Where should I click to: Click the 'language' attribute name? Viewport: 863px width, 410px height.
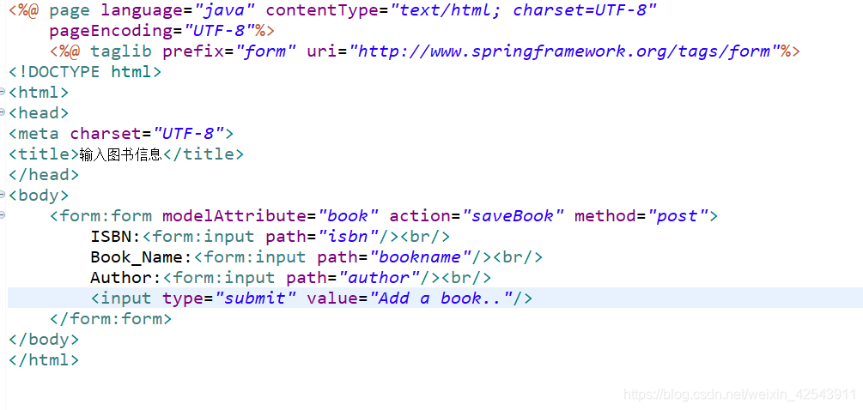[x=142, y=10]
